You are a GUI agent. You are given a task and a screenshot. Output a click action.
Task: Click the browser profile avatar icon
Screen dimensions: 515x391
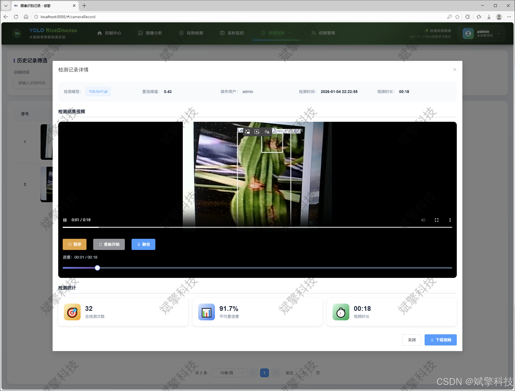pyautogui.click(x=499, y=17)
